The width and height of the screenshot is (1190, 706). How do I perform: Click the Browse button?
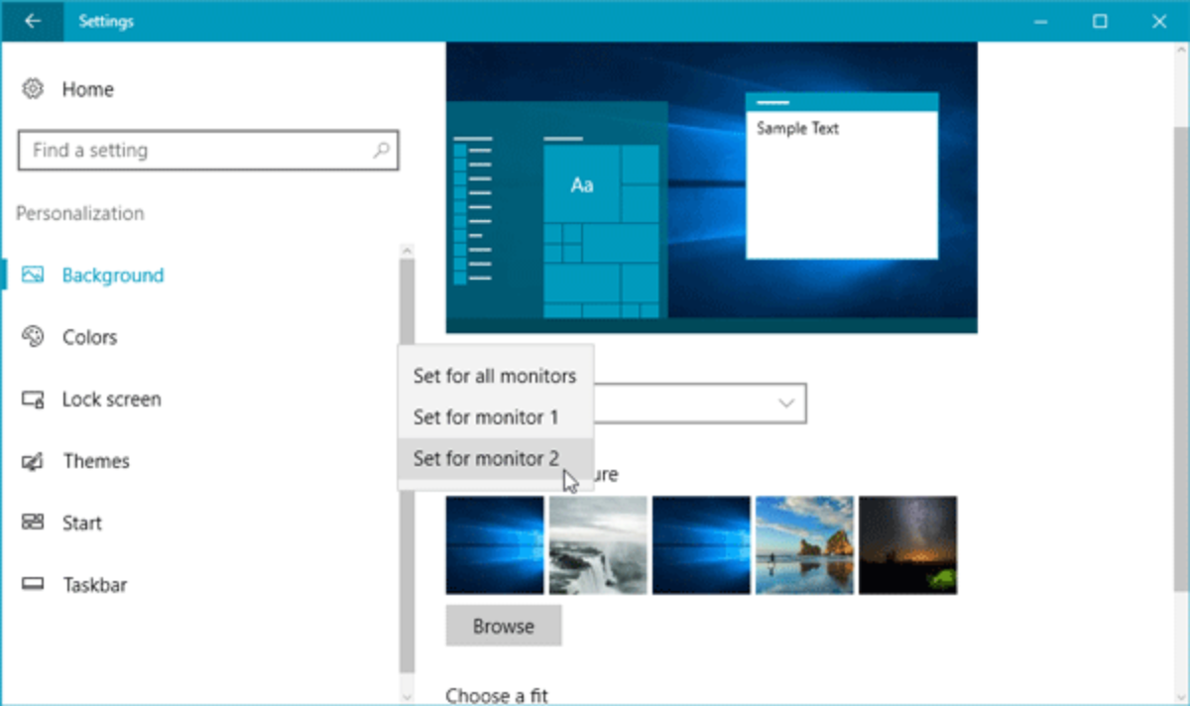coord(503,626)
